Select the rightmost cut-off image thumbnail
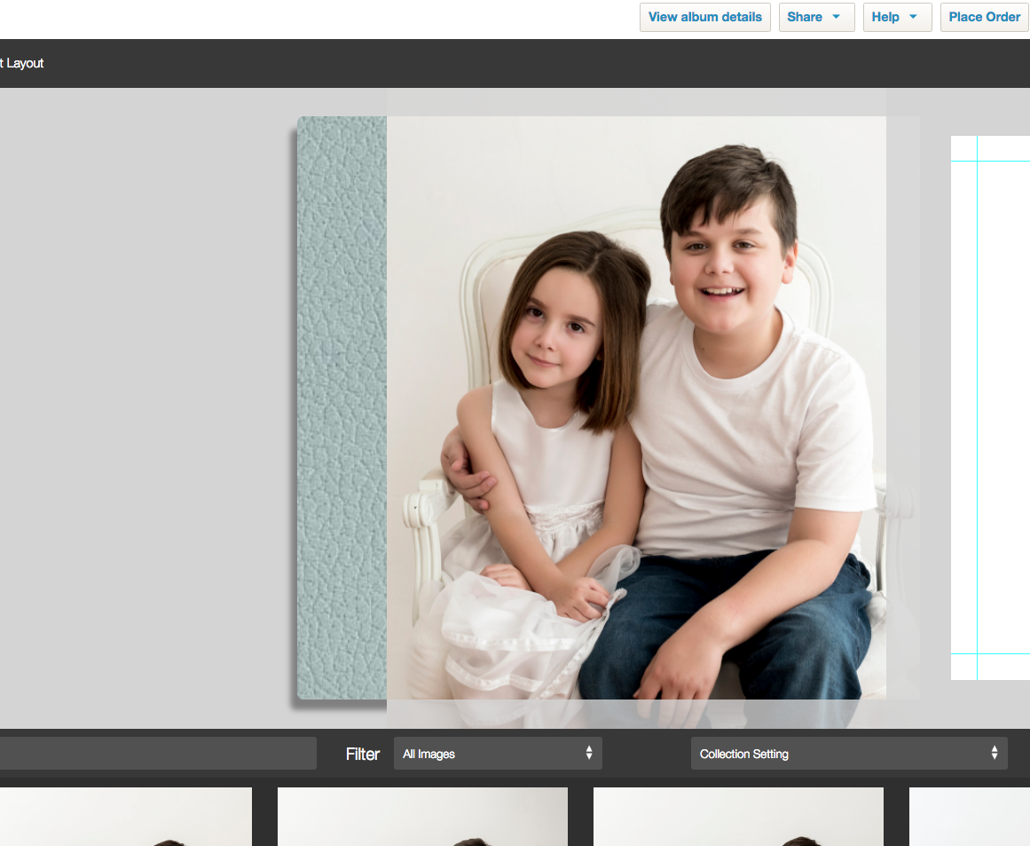 pyautogui.click(x=969, y=817)
